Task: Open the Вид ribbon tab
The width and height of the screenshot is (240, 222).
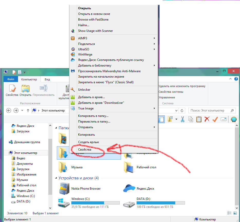Action: 47,80
